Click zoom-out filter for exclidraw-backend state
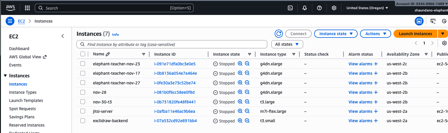This screenshot has width=448, height=133. [247, 121]
